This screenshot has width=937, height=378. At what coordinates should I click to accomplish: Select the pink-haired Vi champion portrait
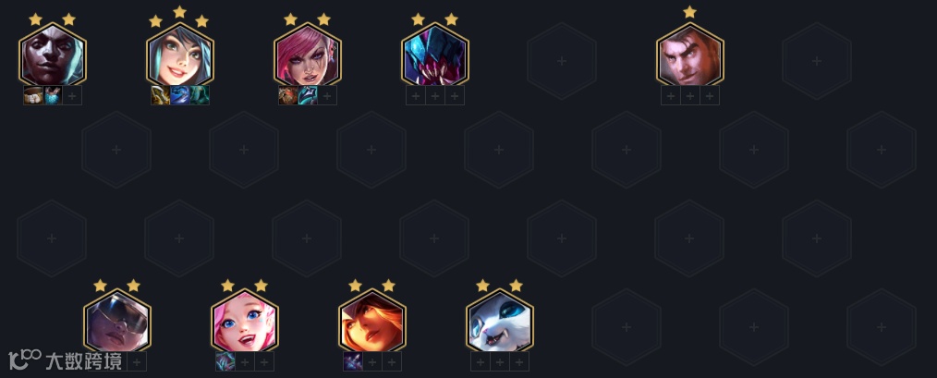[308, 55]
